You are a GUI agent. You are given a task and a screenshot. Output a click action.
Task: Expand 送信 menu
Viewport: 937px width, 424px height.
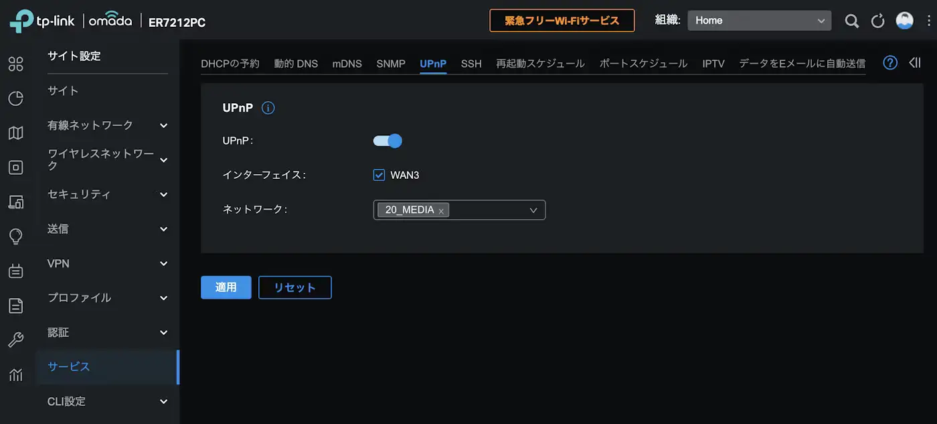pos(107,229)
